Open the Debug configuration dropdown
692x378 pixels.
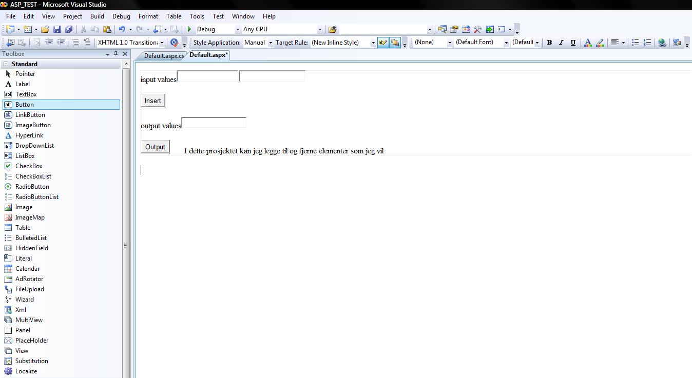coord(237,29)
